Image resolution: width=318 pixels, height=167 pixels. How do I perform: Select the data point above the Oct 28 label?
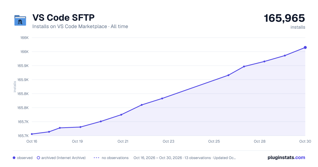[x=264, y=61]
